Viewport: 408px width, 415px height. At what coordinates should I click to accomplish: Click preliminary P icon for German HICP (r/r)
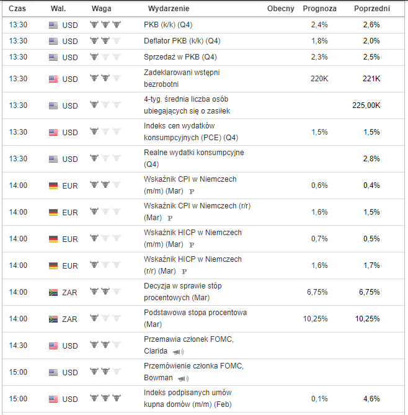tap(184, 272)
